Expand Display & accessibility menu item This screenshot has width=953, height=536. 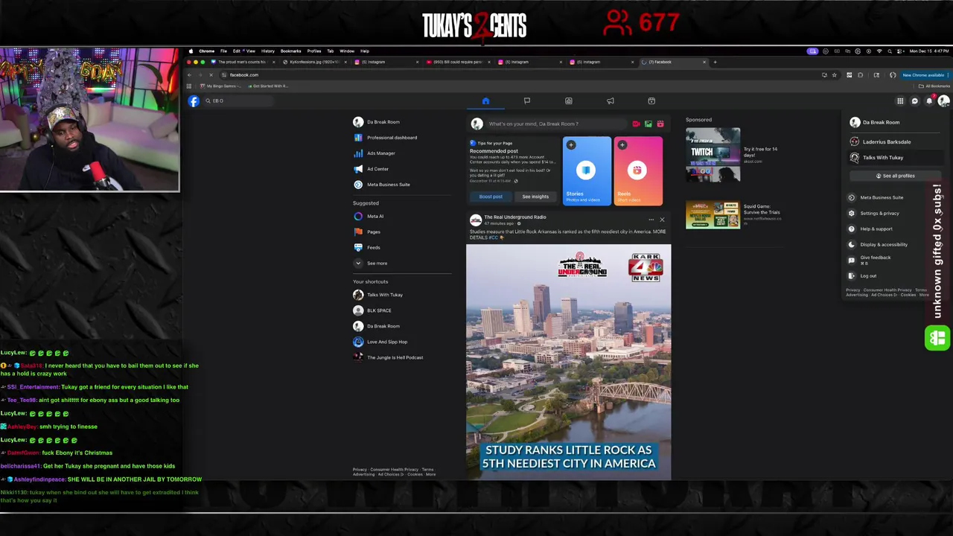coord(896,244)
